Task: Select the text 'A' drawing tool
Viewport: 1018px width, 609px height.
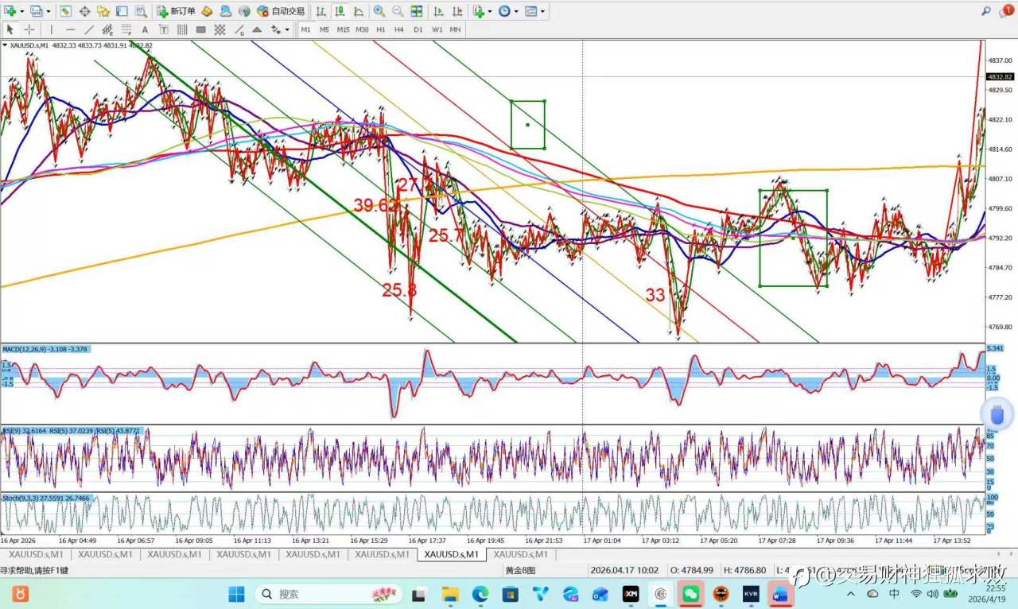Action: (x=145, y=29)
